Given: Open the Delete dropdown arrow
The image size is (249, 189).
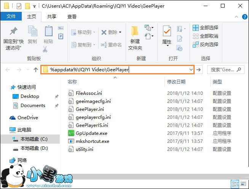Looking at the screenshot, I should pos(120,32).
